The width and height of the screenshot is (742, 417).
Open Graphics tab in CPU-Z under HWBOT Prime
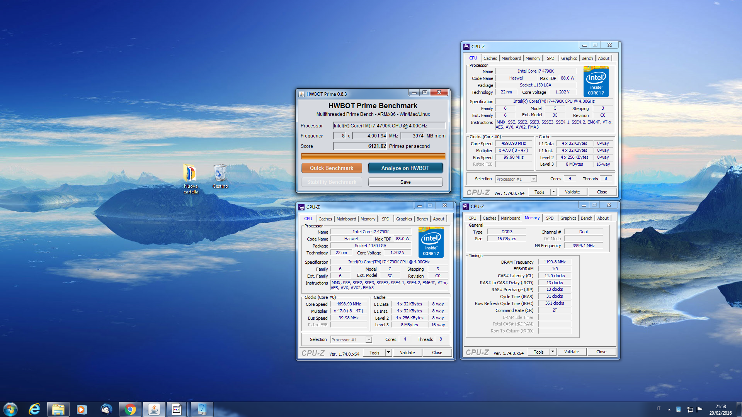(404, 219)
